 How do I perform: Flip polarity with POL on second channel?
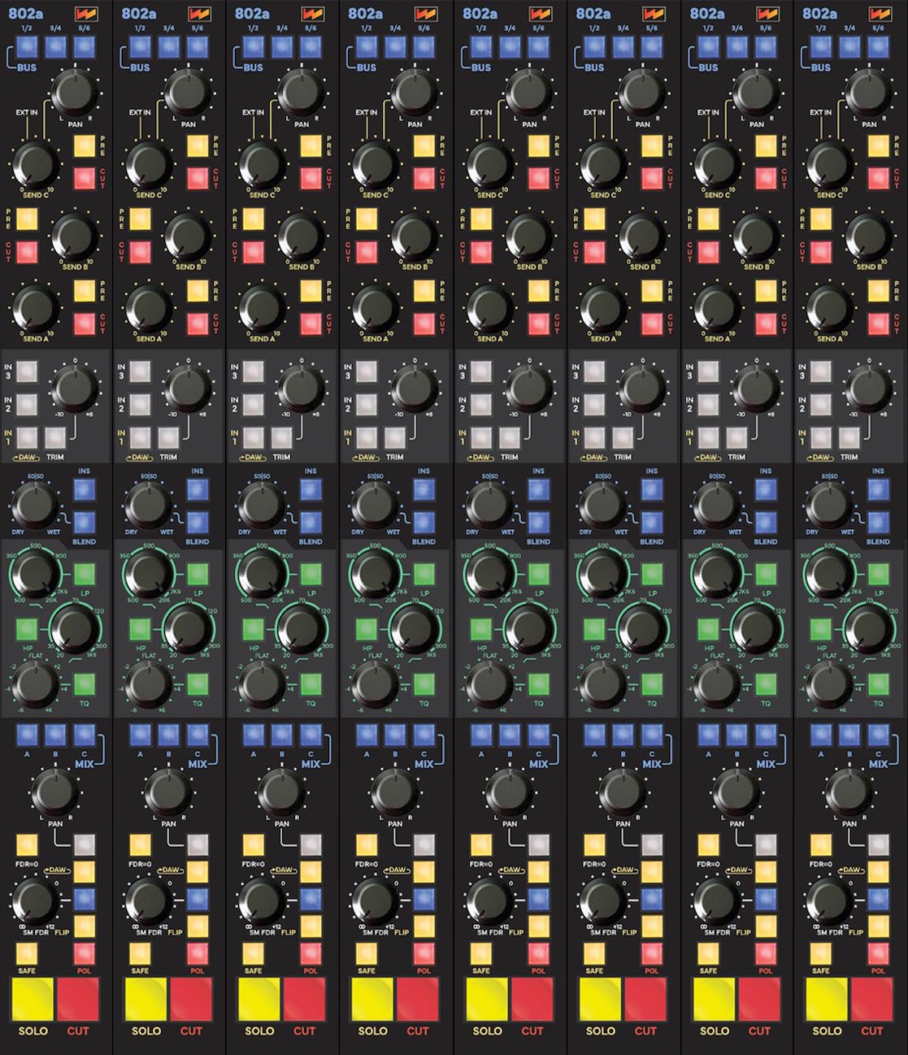pyautogui.click(x=198, y=953)
